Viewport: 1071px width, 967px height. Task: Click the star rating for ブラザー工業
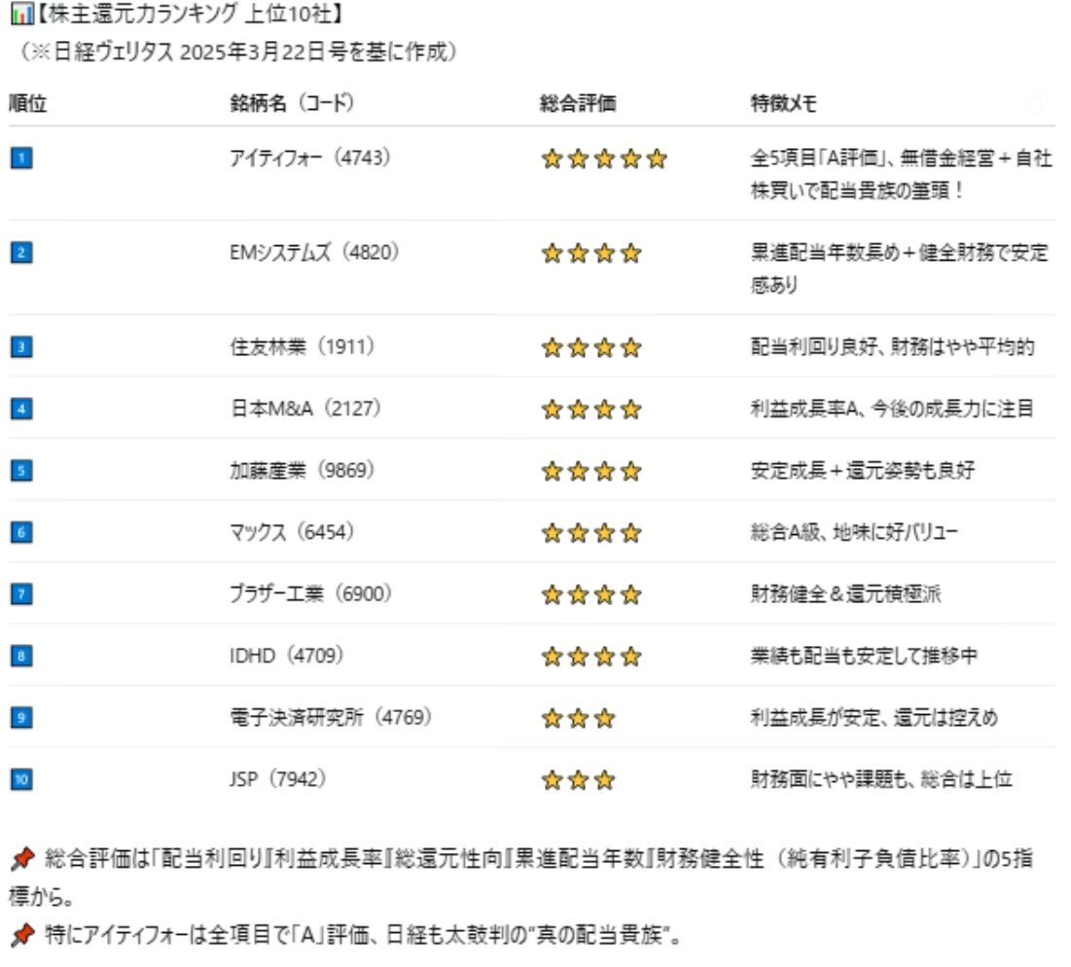point(590,594)
